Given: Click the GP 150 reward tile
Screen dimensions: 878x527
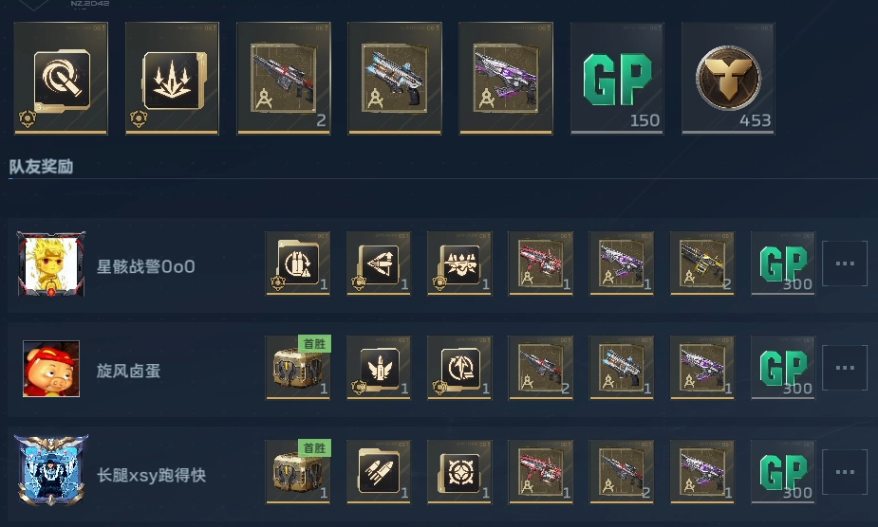Looking at the screenshot, I should tap(617, 79).
